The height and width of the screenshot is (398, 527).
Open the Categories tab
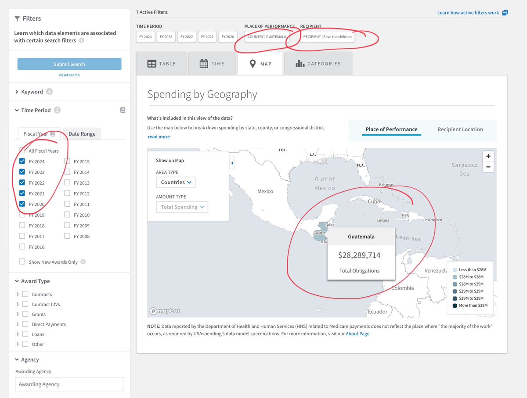[x=318, y=64]
